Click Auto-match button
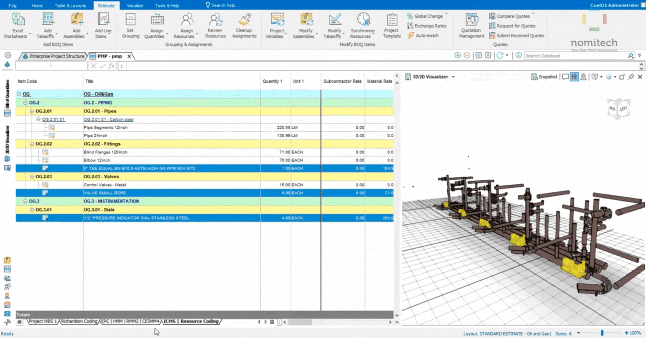Screen dimensions: 646x338 click(423, 36)
